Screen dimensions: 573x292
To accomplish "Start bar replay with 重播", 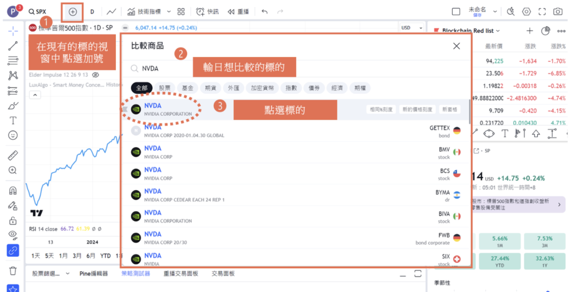I will pyautogui.click(x=238, y=12).
